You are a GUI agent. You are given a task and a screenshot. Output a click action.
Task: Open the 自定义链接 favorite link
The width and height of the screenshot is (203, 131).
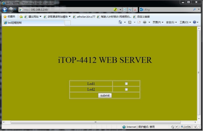coord(142,17)
